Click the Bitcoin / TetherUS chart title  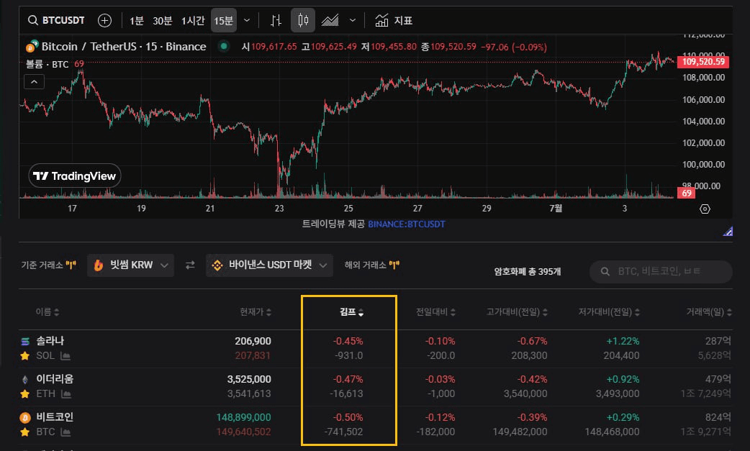[123, 46]
